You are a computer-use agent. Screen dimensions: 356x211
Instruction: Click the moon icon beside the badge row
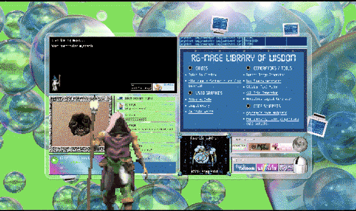click(300, 144)
